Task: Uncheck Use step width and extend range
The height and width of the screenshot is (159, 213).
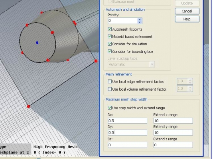Action: [110, 108]
